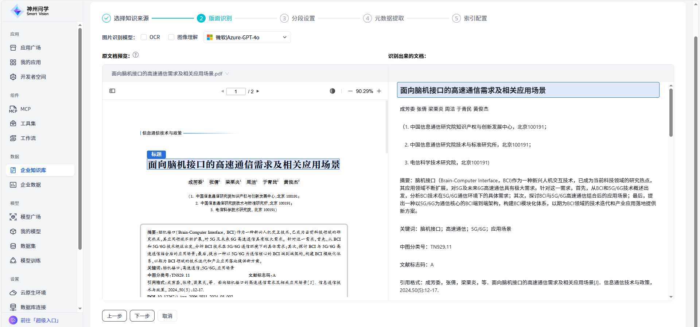Zoom in the PDF with plus icon

point(379,91)
